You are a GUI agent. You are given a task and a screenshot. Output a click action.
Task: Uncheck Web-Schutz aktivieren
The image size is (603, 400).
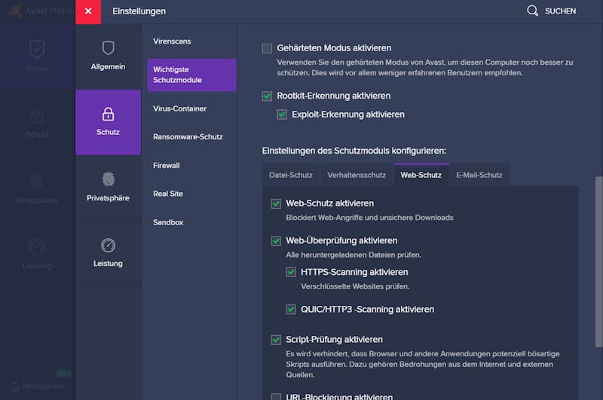[276, 203]
